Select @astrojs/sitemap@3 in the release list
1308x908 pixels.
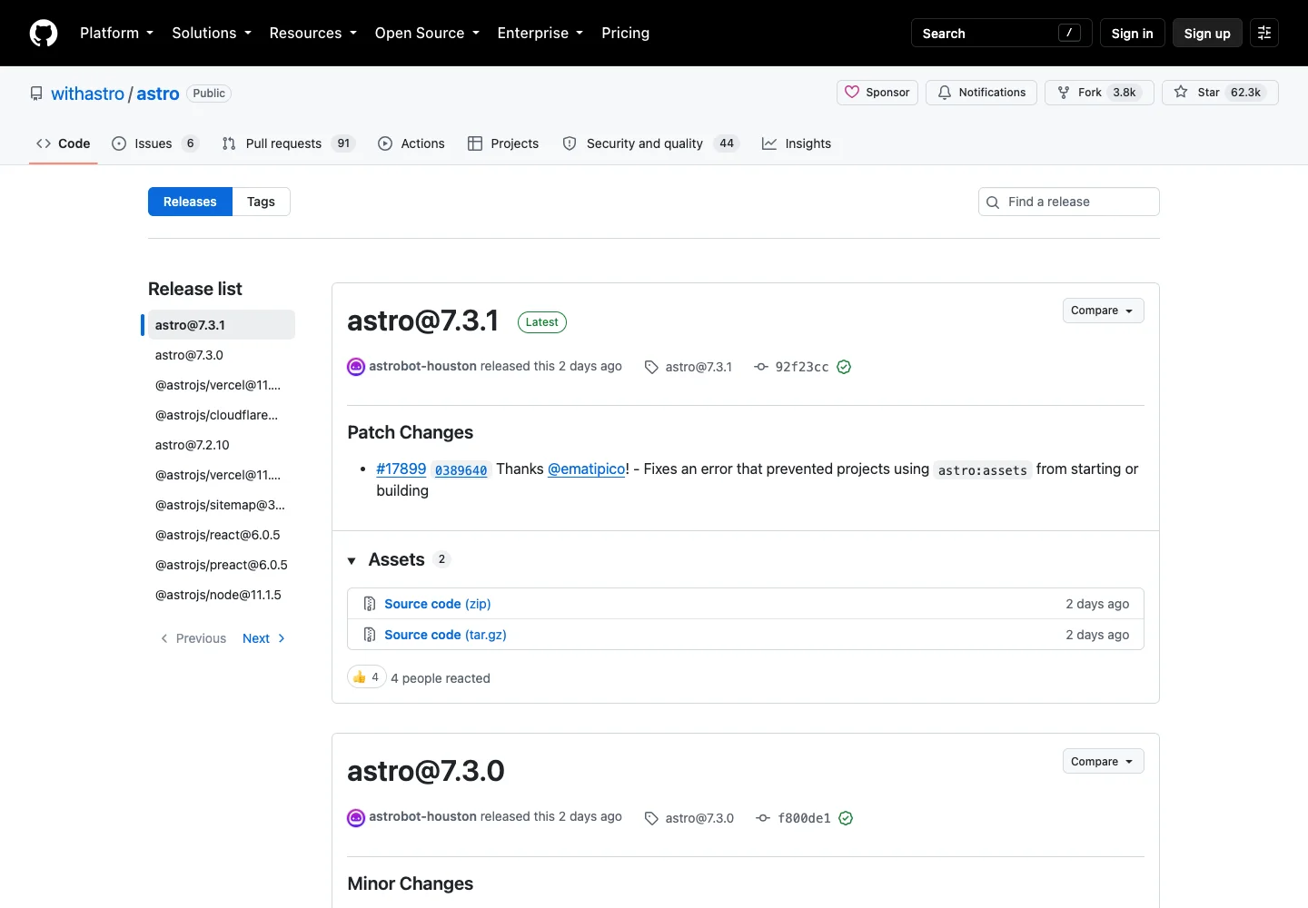coord(220,505)
